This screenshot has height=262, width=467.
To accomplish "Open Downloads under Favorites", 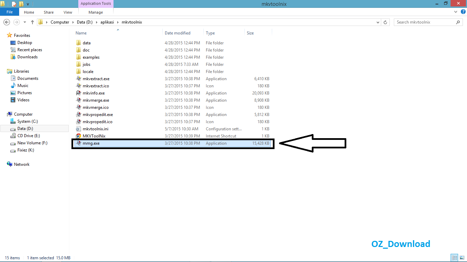I will tap(27, 57).
